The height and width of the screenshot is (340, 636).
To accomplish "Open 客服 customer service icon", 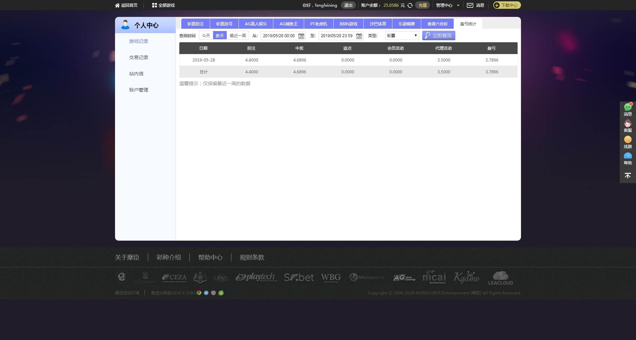I will coord(628,123).
